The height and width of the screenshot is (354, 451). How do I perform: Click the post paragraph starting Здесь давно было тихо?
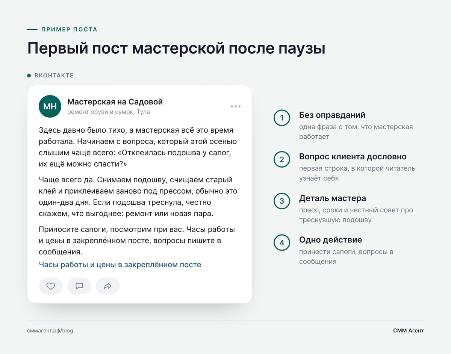138,147
